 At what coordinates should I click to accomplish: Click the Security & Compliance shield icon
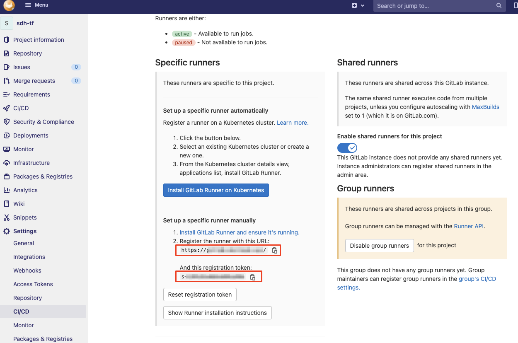click(6, 122)
